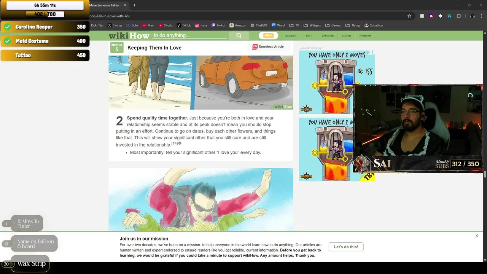Click the 402 | 700 progress bar

45,14
